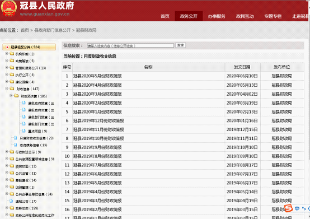
Task: Click the red arrow icon beside 冠县信息分类
Action: point(7,47)
